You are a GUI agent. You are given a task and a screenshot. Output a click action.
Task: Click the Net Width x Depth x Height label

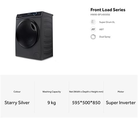(x=86, y=92)
